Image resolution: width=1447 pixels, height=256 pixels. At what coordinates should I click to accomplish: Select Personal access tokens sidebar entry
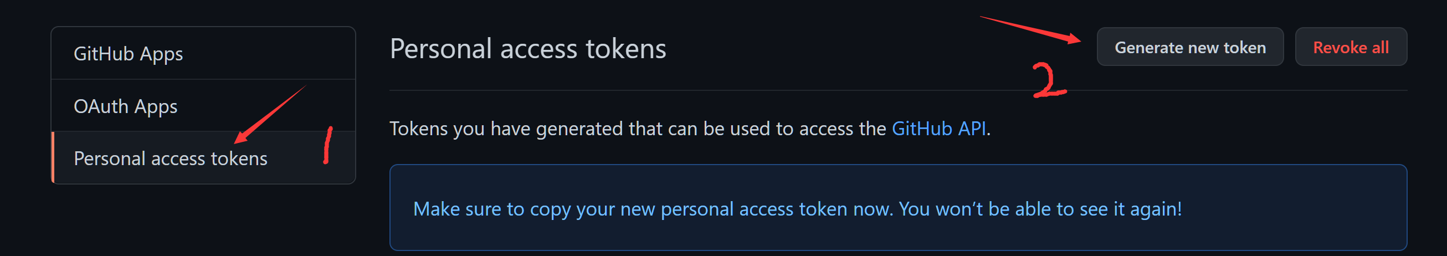pos(170,158)
